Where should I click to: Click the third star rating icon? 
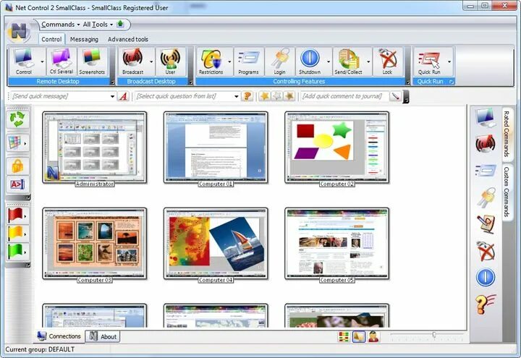coord(289,96)
